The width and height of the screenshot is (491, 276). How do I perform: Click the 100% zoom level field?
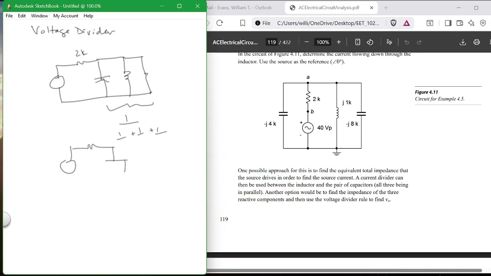[323, 42]
